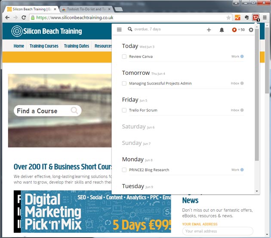Go to Training Dates in the navigation
The width and height of the screenshot is (271, 238).
(77, 46)
